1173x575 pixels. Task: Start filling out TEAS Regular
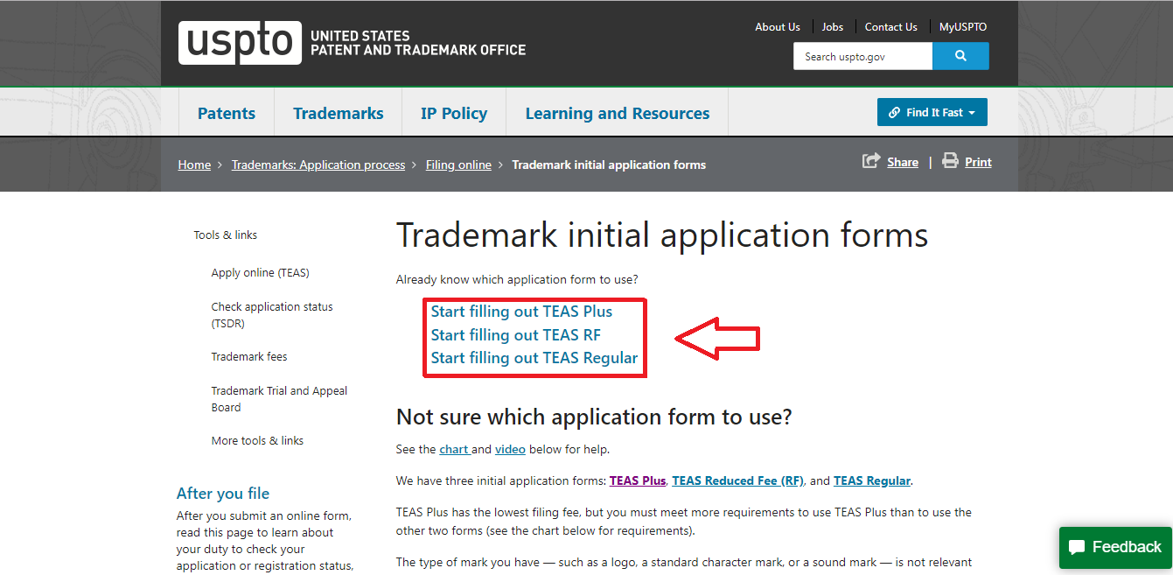534,358
